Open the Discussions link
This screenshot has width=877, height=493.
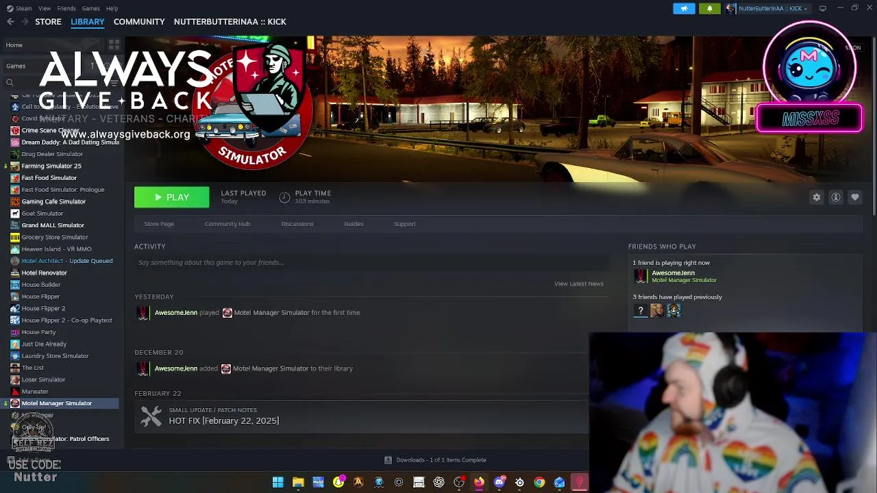coord(297,224)
